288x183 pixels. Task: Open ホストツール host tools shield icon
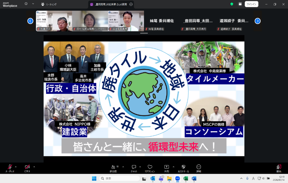pos(183,167)
